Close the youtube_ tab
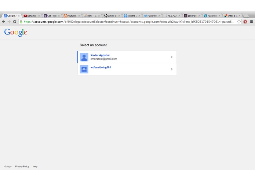 pyautogui.click(x=79, y=16)
